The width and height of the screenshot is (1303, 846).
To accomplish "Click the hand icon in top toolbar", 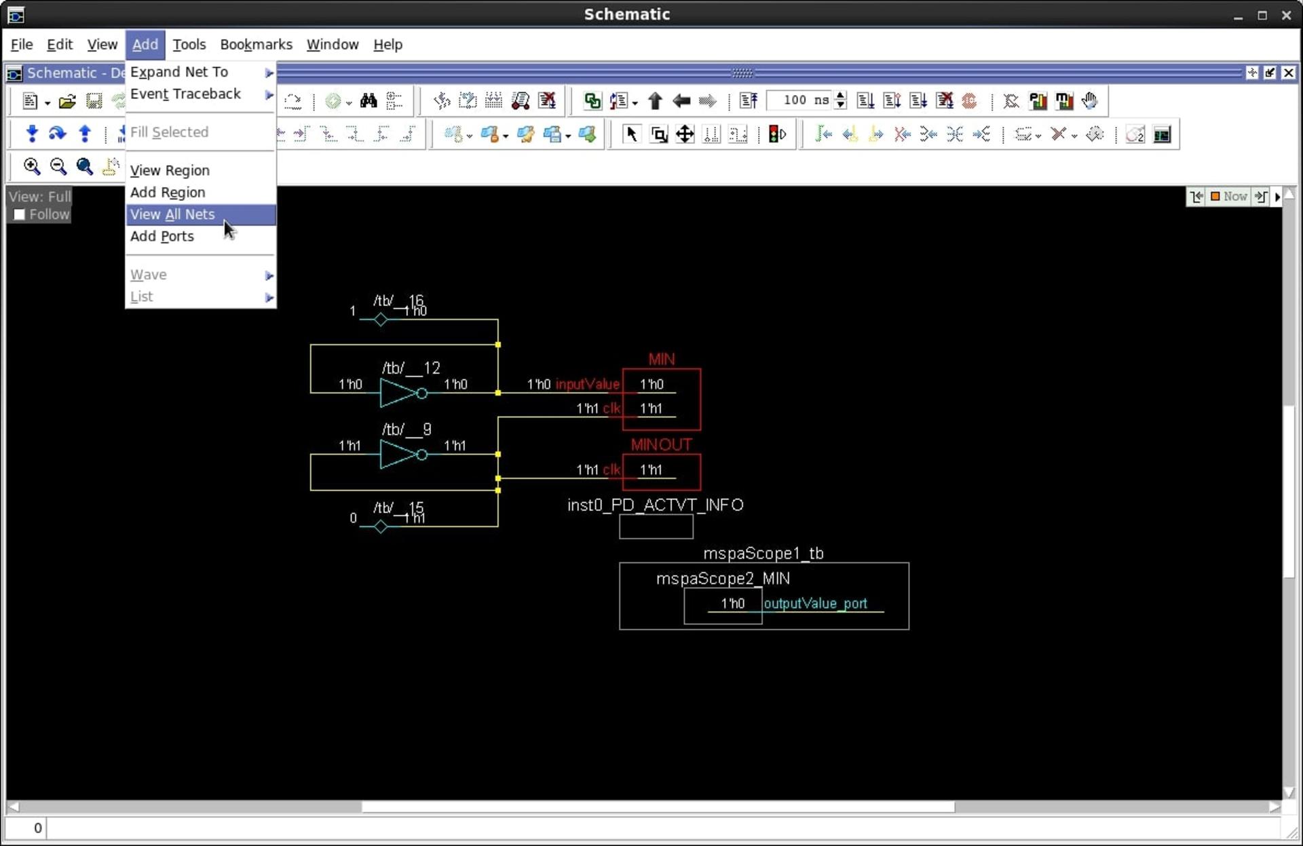I will [1089, 101].
